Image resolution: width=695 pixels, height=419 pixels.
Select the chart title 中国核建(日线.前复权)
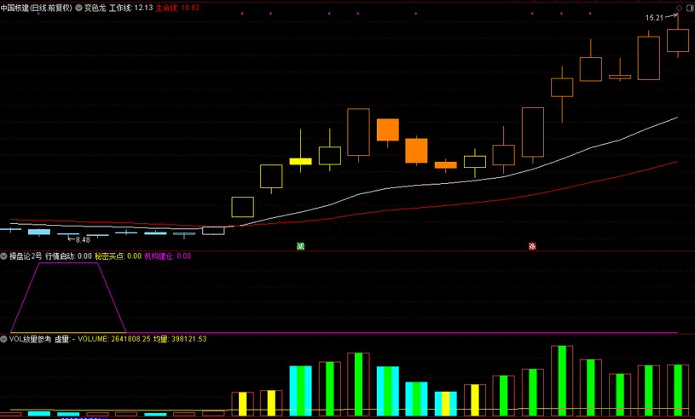click(x=37, y=8)
